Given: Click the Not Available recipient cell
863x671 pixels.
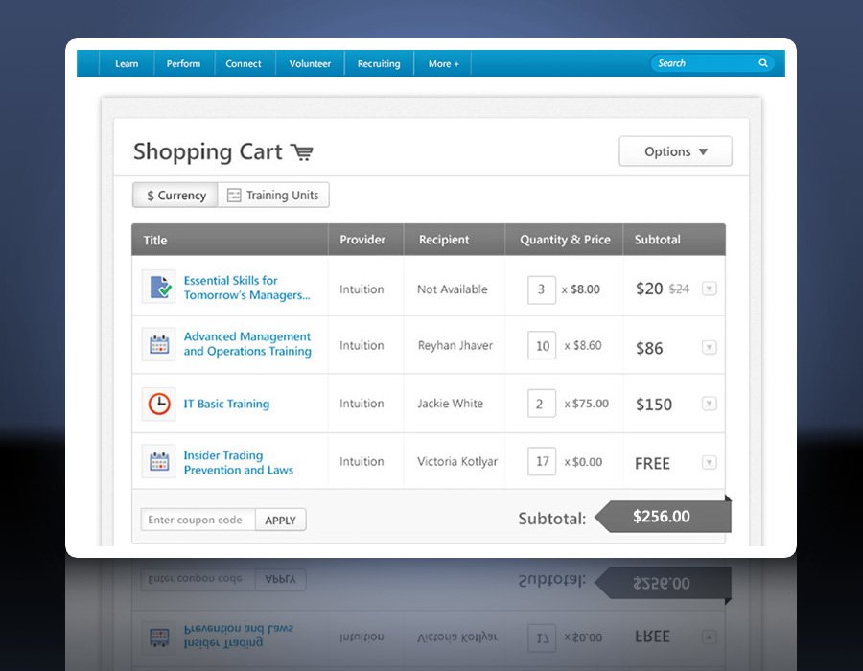Looking at the screenshot, I should pos(452,289).
